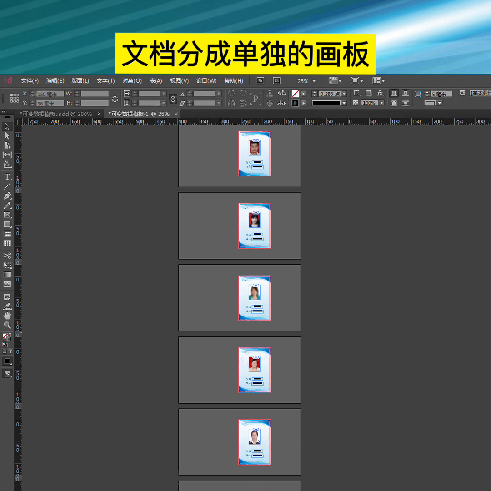Open the 对象(O) menu

[132, 81]
